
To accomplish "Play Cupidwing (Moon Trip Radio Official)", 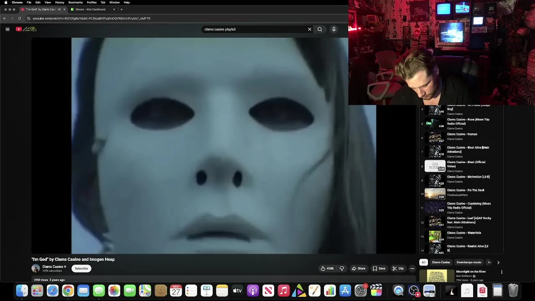I will pos(462,207).
